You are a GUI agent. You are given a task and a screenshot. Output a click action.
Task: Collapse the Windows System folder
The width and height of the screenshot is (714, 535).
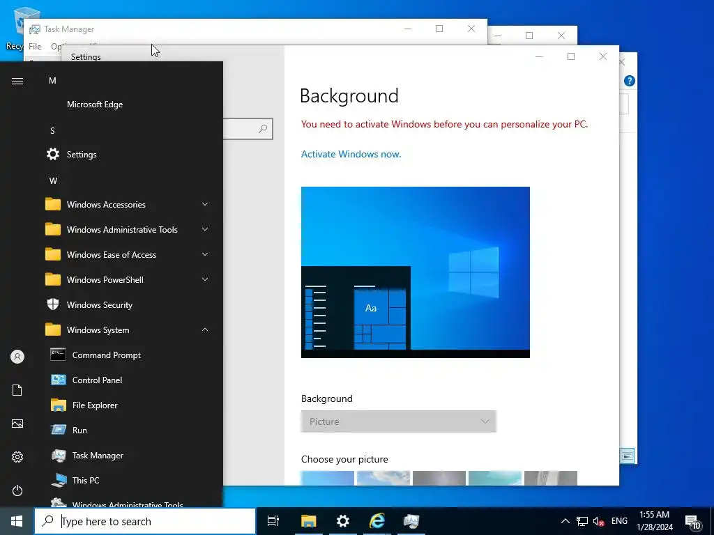[128, 329]
